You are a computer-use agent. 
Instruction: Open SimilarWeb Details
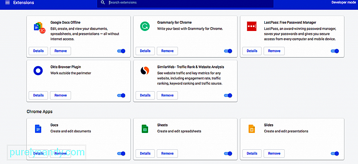[x=145, y=95]
